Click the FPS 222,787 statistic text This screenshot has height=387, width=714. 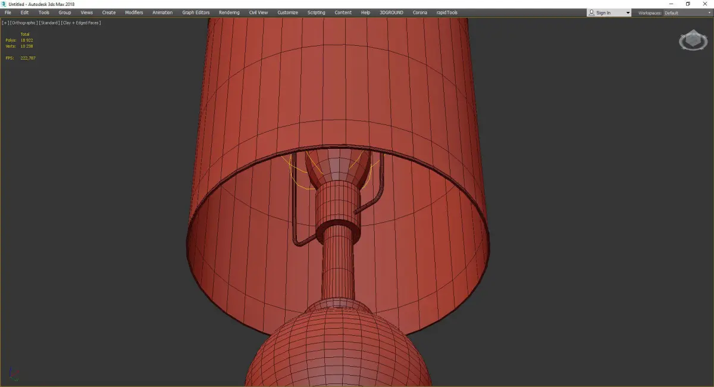point(21,58)
